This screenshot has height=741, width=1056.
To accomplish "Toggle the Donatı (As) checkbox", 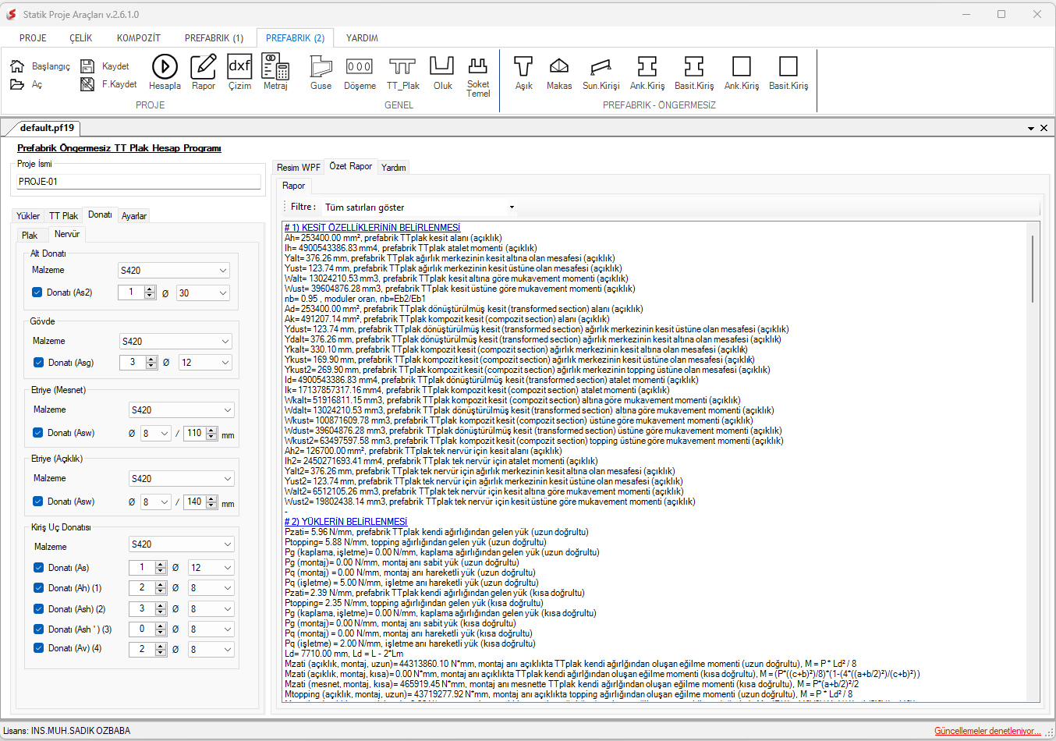I will pyautogui.click(x=38, y=568).
